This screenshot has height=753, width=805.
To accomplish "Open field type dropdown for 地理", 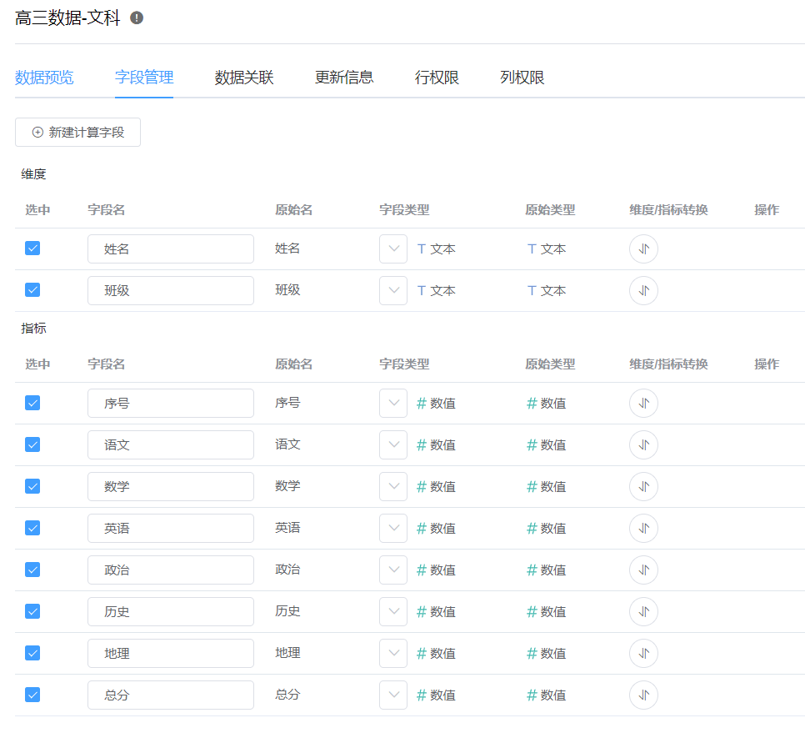I will point(393,654).
